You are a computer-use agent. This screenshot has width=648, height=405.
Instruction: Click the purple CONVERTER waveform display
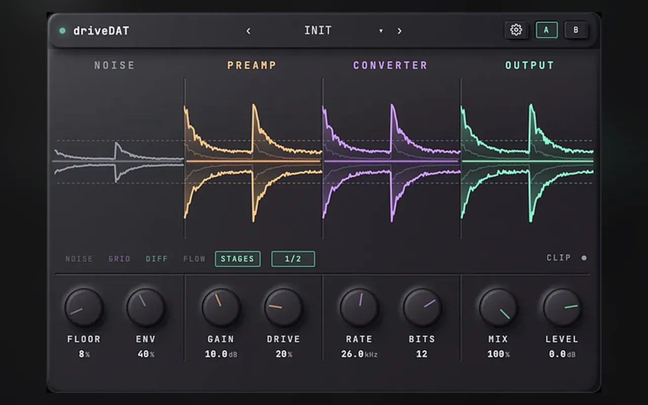pos(391,162)
